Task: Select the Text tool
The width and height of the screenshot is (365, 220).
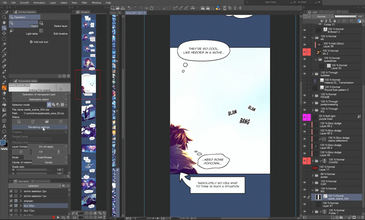Action: tap(4, 126)
